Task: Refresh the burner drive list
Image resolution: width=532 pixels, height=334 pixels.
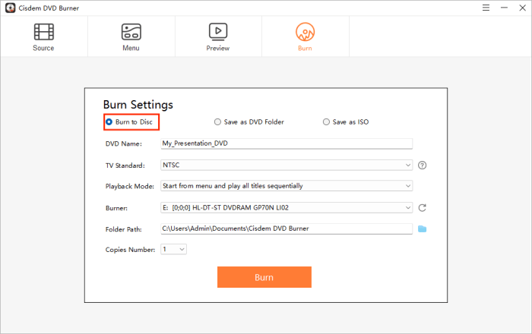Action: tap(423, 207)
